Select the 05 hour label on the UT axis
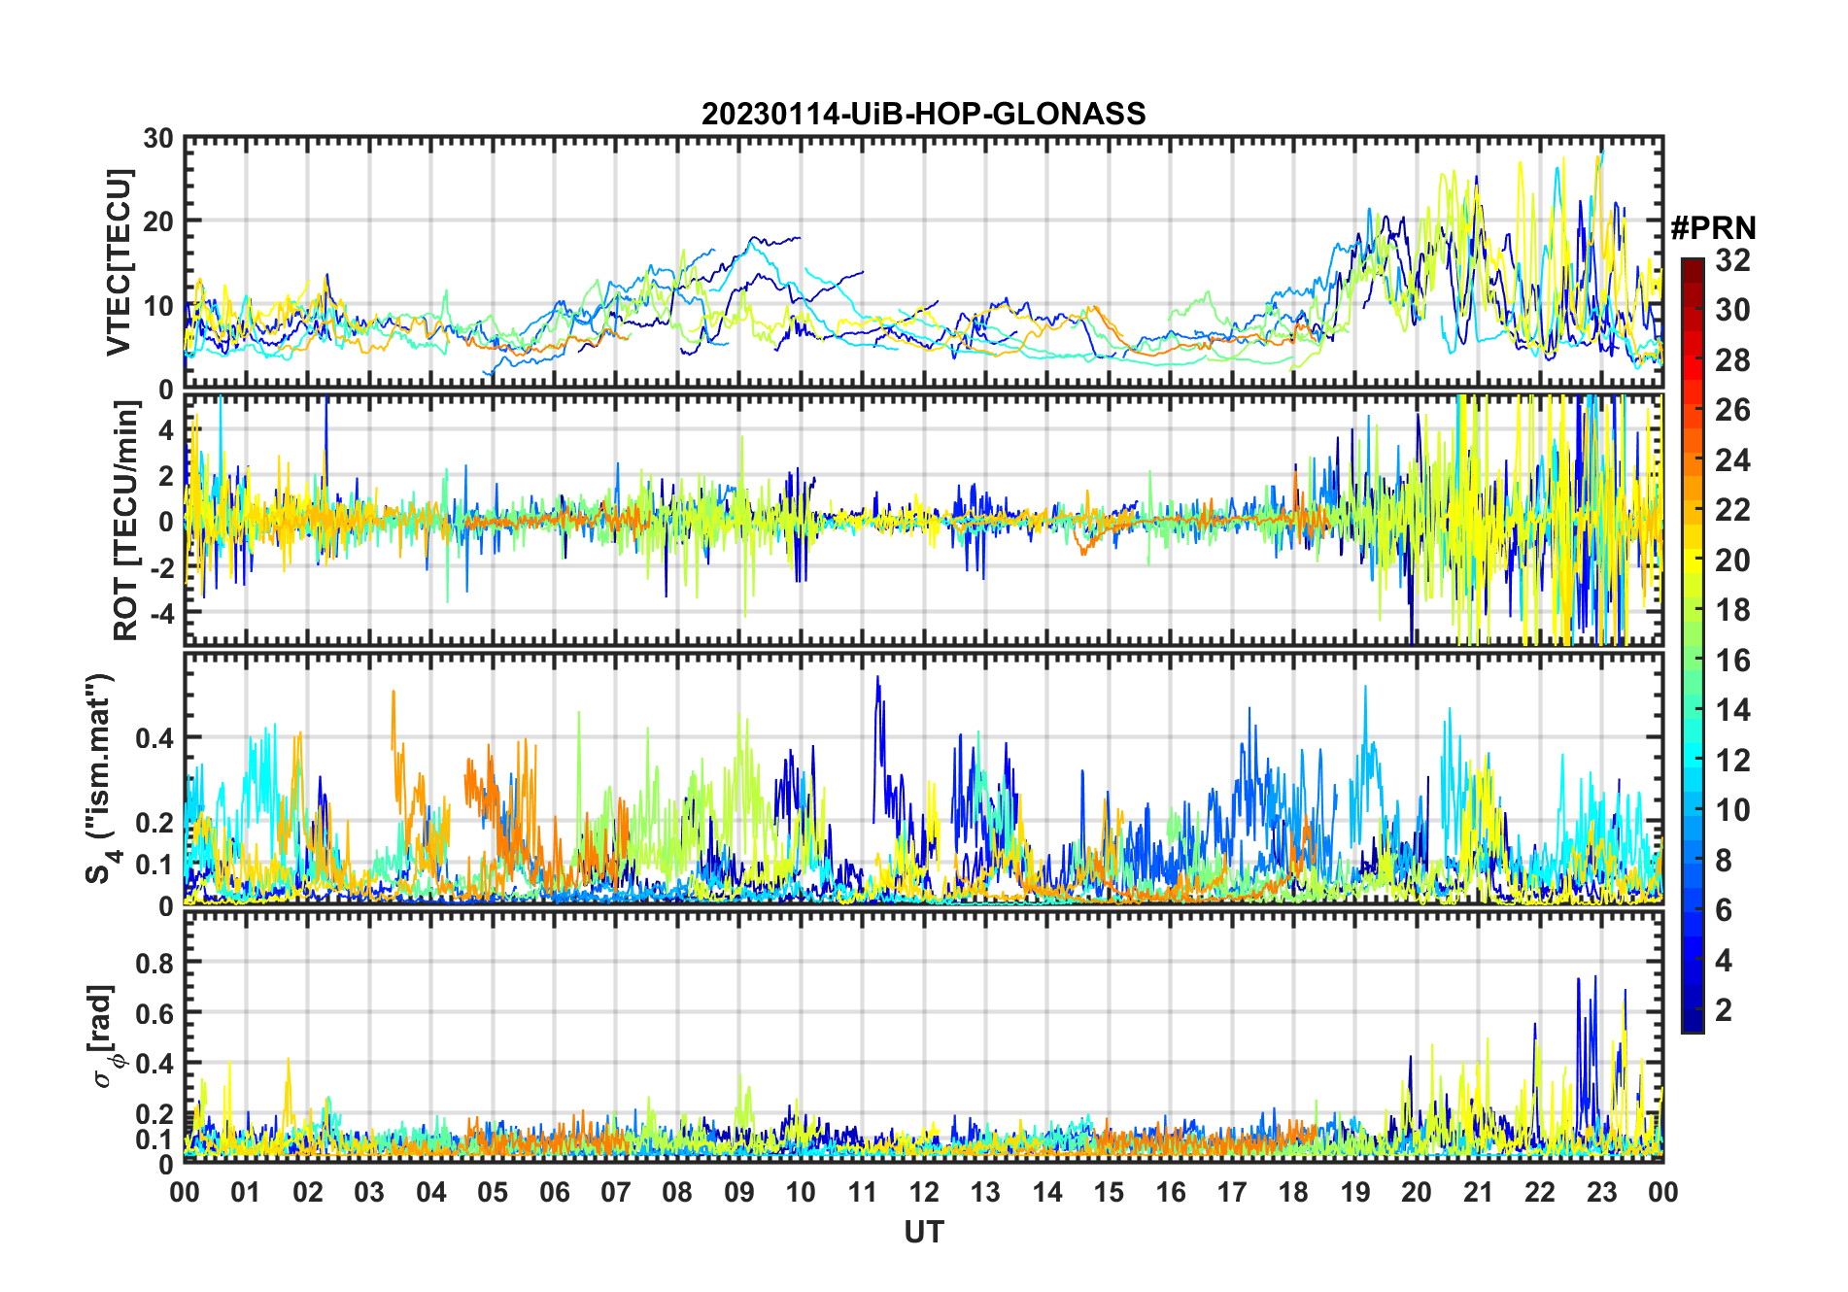This screenshot has height=1292, width=1848. 493,1192
